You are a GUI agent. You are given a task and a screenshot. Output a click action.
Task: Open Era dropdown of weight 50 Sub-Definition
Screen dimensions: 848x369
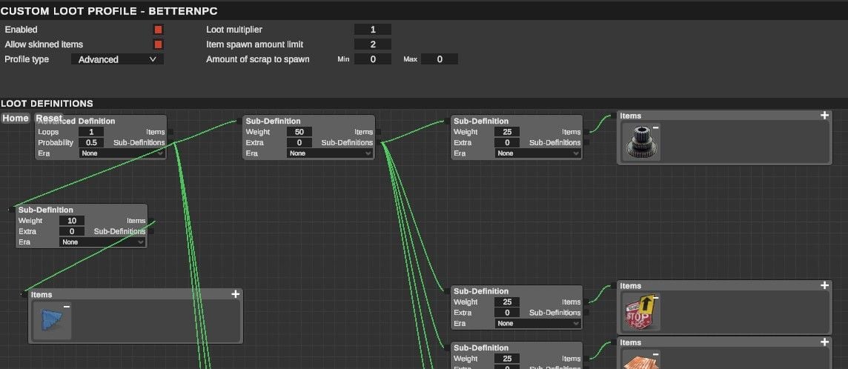pos(329,153)
